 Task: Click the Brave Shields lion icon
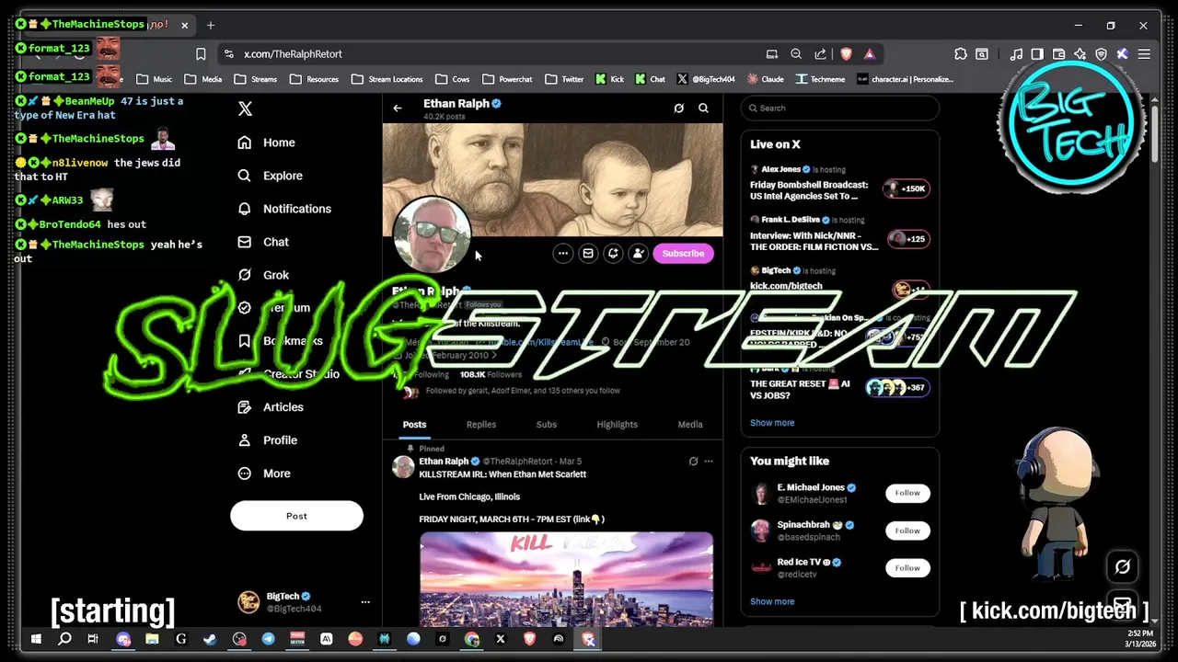pyautogui.click(x=846, y=54)
